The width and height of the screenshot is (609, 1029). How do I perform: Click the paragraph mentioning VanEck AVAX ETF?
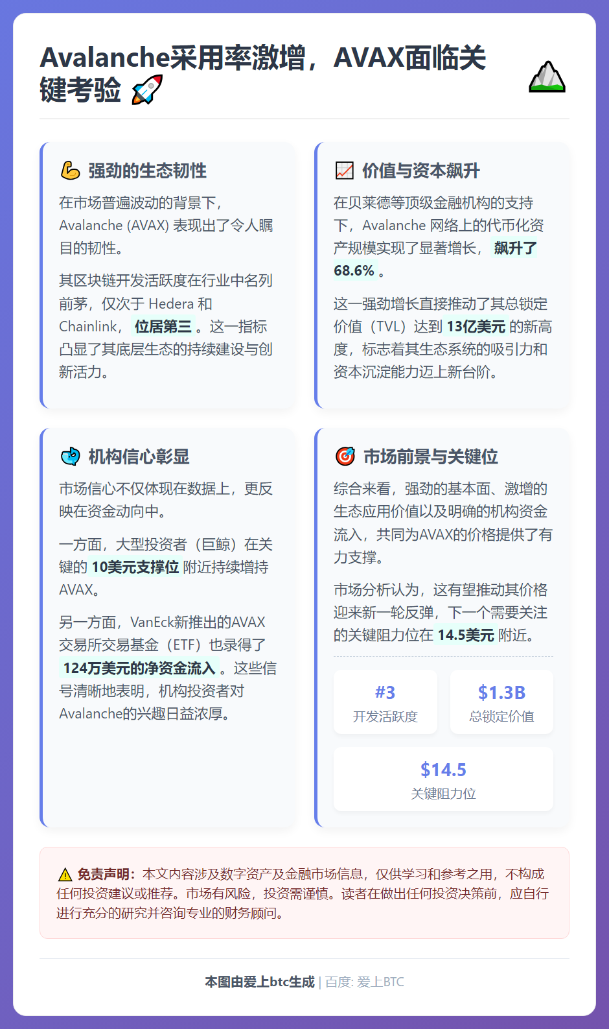click(168, 668)
